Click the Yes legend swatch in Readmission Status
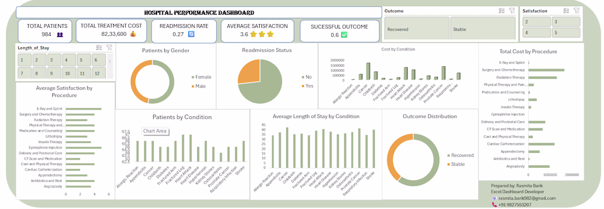 point(302,86)
